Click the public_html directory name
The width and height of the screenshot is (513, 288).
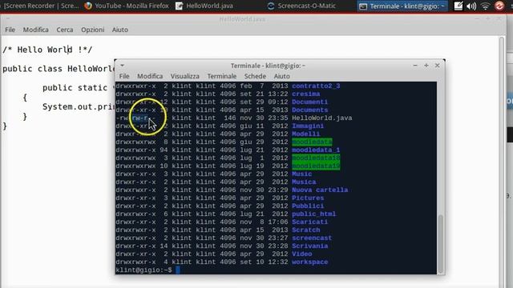pos(314,214)
